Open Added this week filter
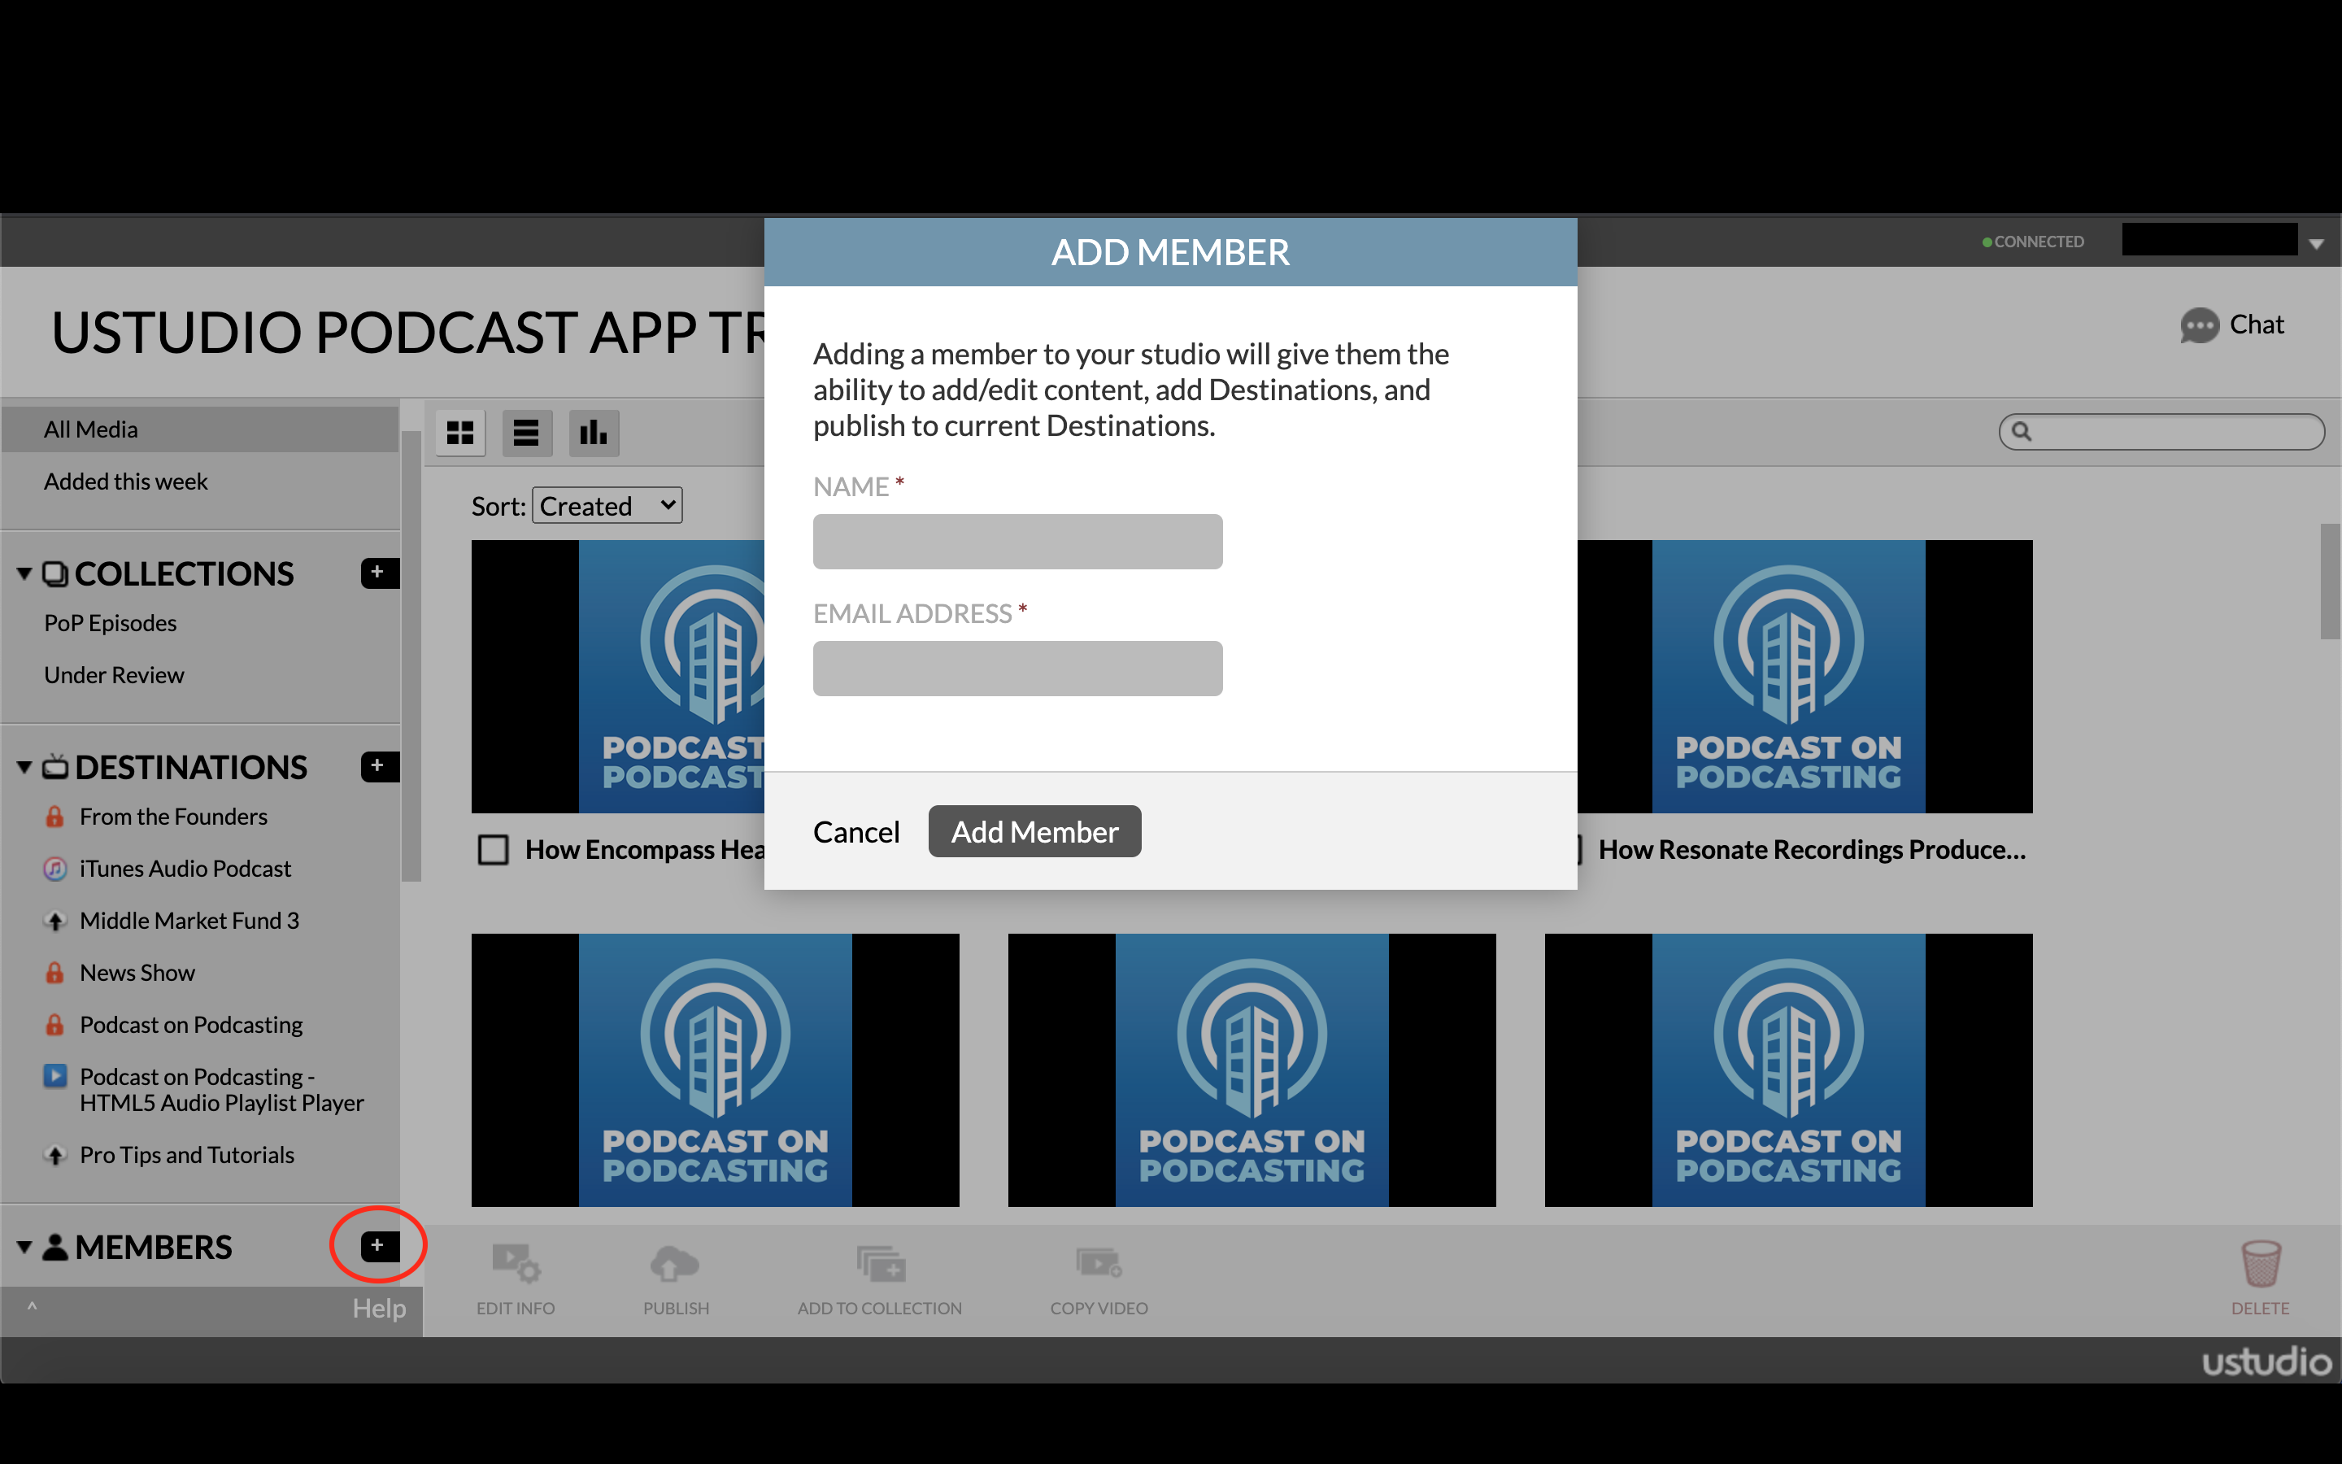This screenshot has height=1464, width=2342. coord(126,481)
